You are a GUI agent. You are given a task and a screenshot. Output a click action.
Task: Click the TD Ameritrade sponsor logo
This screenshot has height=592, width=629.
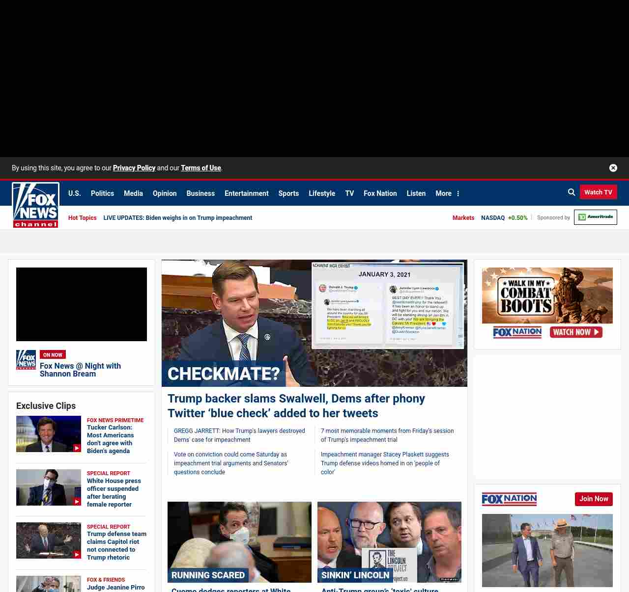pos(595,217)
